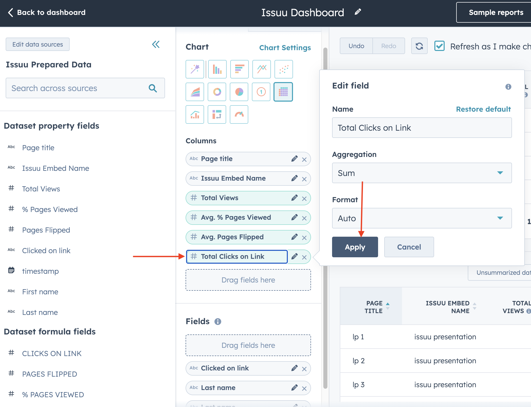Viewport: 531px width, 407px height.
Task: Select the donut chart type
Action: click(217, 92)
